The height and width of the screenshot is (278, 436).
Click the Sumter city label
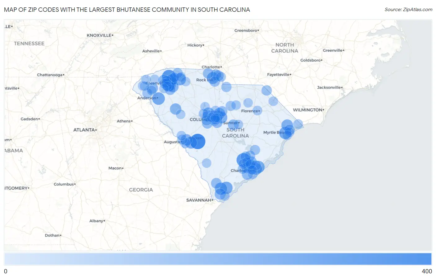[231, 123]
